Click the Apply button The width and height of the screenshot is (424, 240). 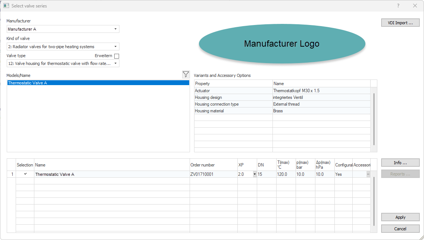click(x=400, y=217)
